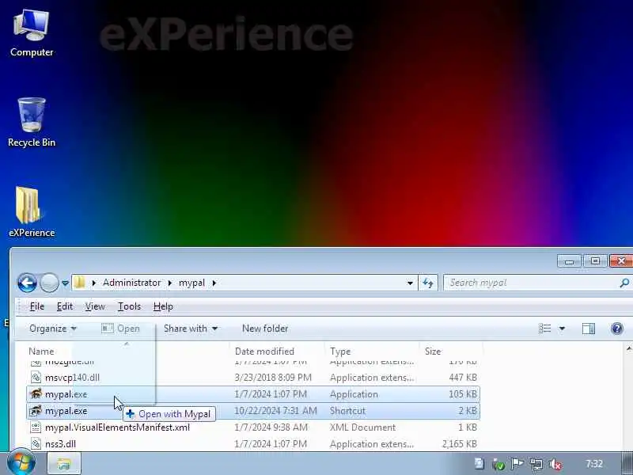Screen dimensions: 633x475
Task: Minimize the mypal Explorer window
Action: pos(569,261)
